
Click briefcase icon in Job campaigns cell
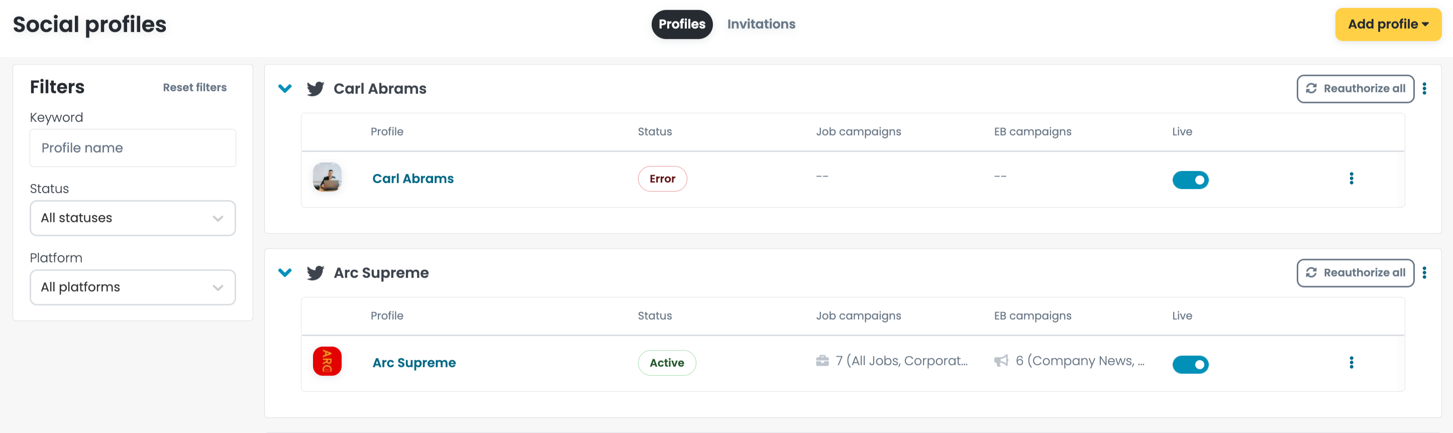coord(822,361)
